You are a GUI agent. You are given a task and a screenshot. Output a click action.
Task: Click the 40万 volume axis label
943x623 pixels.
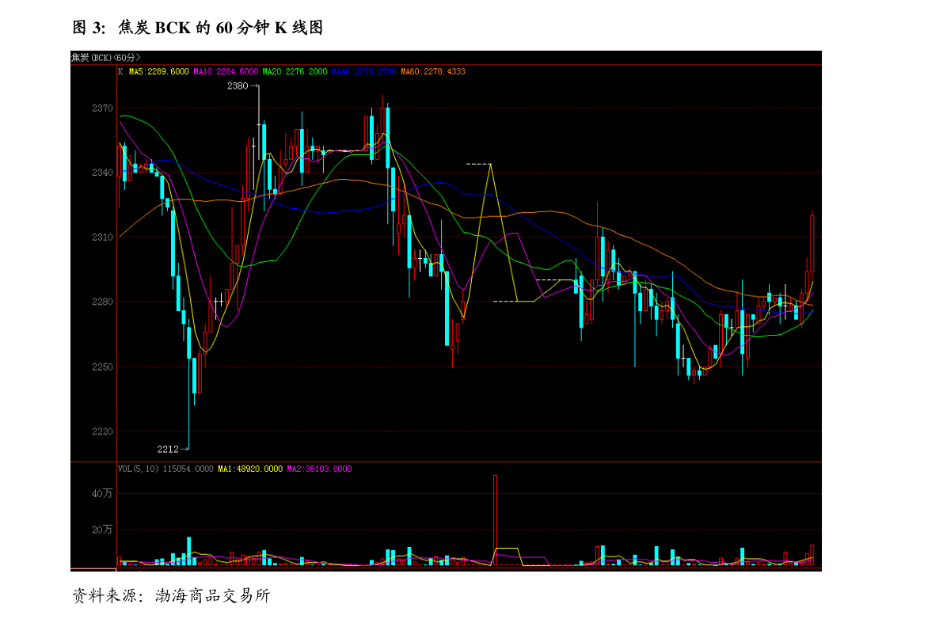(102, 494)
